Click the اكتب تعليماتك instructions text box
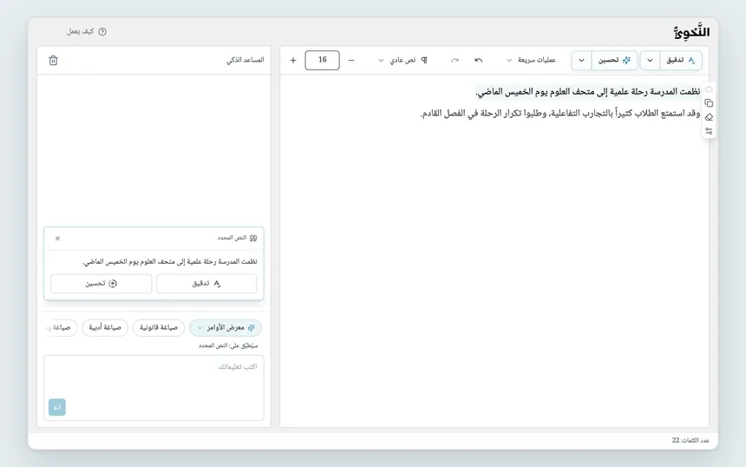Viewport: 746px width, 467px height. pyautogui.click(x=154, y=387)
